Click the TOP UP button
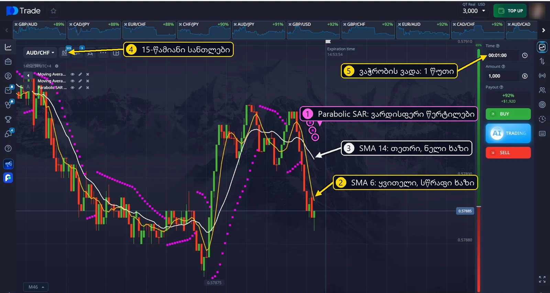This screenshot has height=293, width=550. [510, 11]
